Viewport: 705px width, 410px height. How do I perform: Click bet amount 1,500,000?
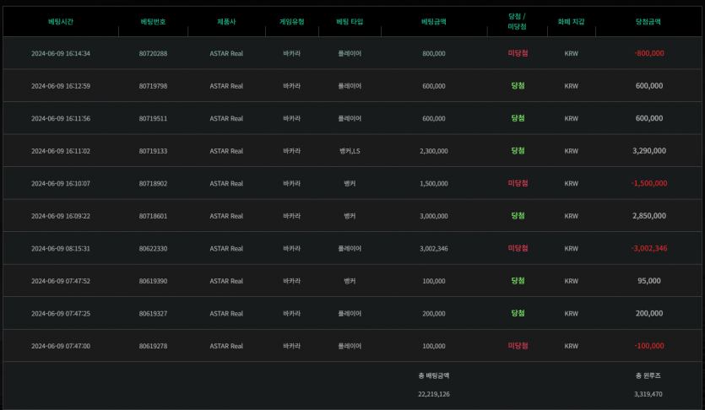434,183
